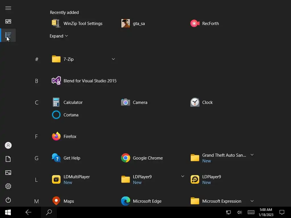The height and width of the screenshot is (218, 291).
Task: Click the taskbar back arrow
Action: 28,212
